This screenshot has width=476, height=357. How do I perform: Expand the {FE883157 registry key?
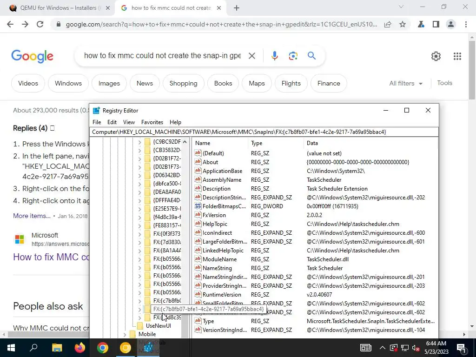139,225
